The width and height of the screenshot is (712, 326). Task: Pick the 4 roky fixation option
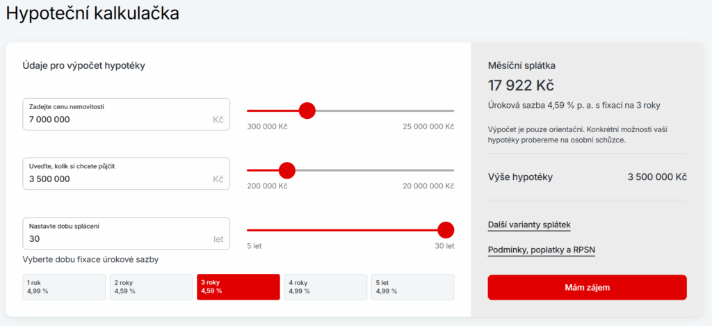point(325,286)
